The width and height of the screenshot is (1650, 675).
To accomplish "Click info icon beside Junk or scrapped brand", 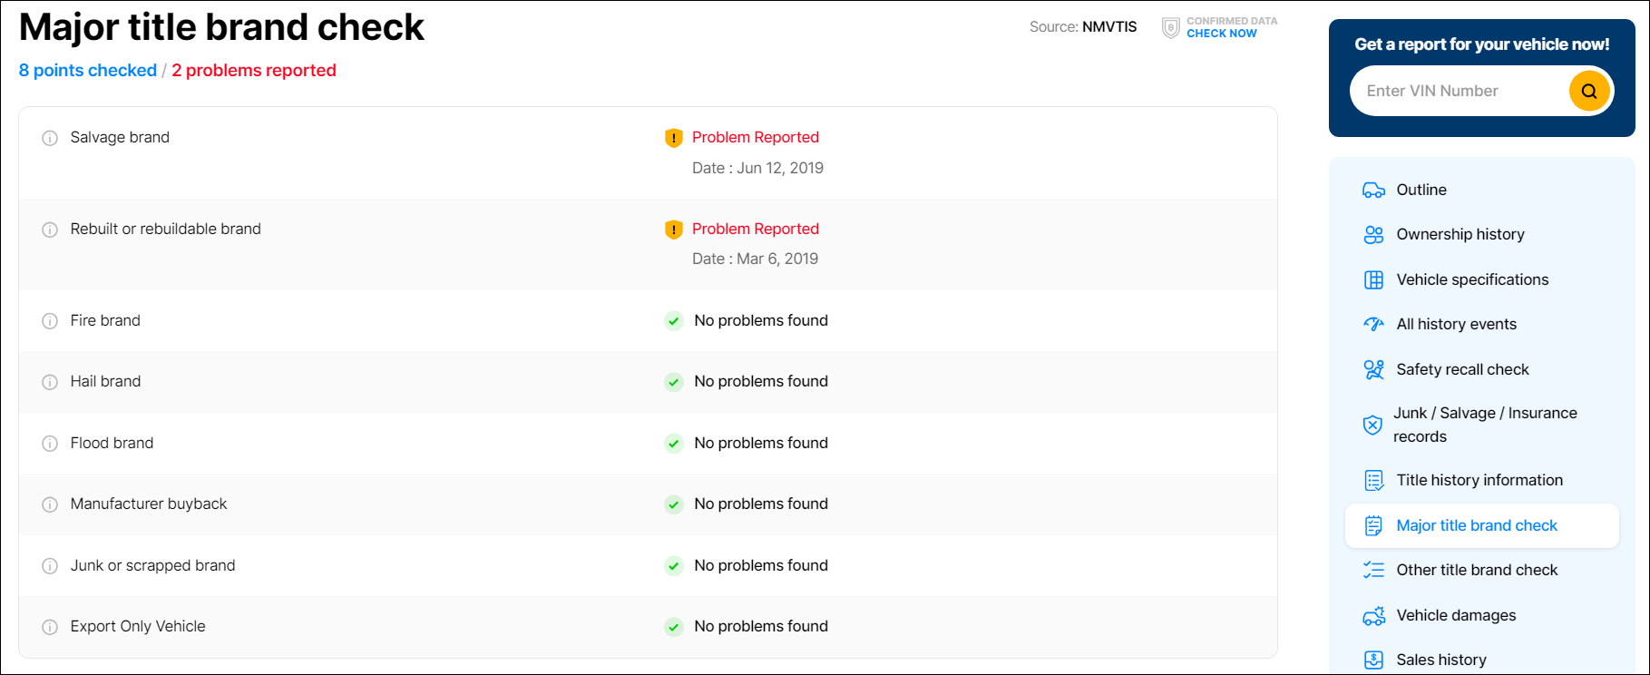I will coord(50,566).
